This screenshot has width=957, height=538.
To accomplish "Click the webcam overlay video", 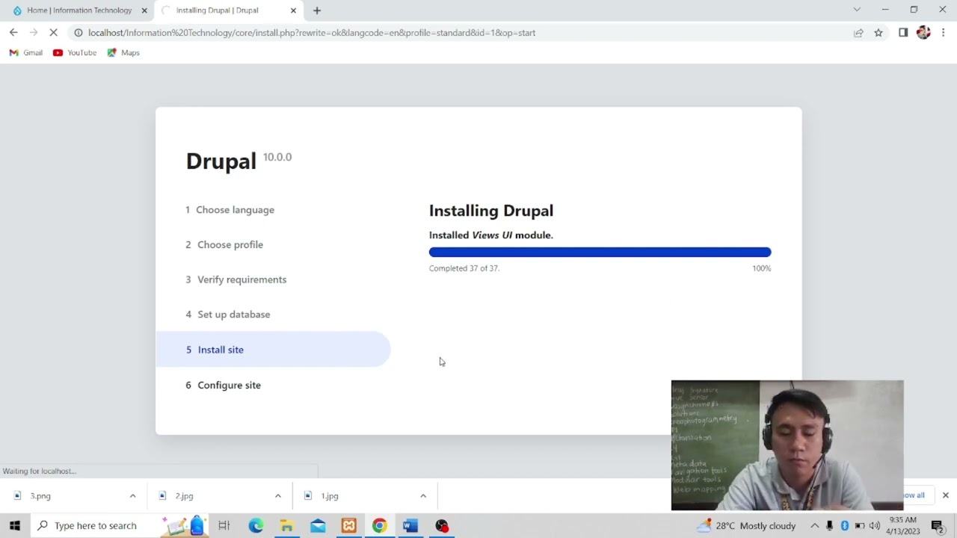I will 787,445.
